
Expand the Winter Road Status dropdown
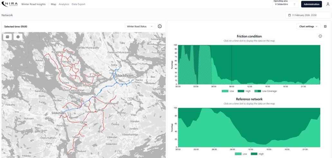[x=140, y=26]
